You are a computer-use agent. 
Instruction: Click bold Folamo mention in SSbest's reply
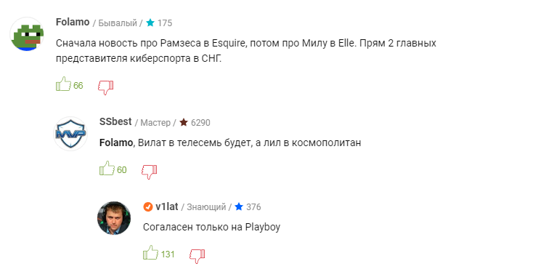[116, 142]
